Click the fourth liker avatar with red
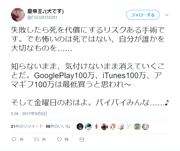The image size is (180, 151). coord(105,127)
